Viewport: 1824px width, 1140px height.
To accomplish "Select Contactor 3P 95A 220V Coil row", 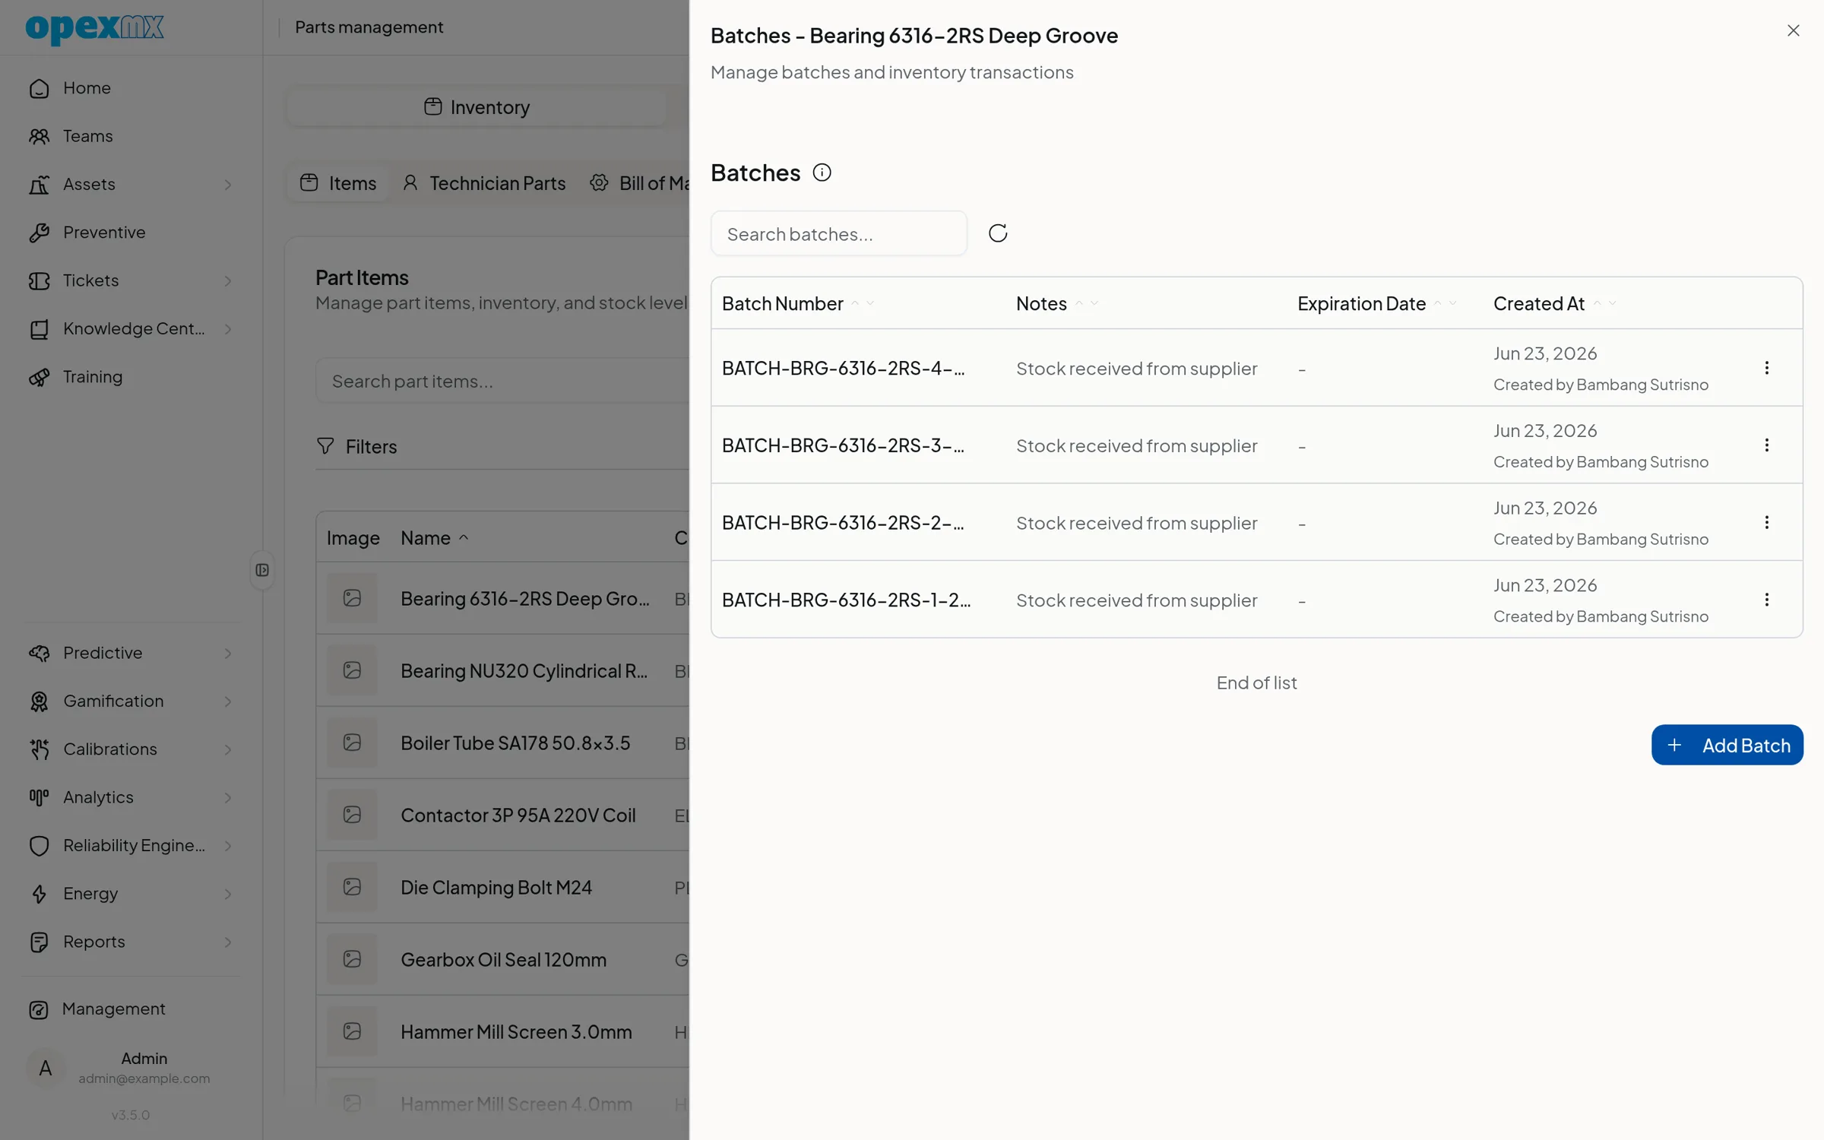I will point(502,815).
